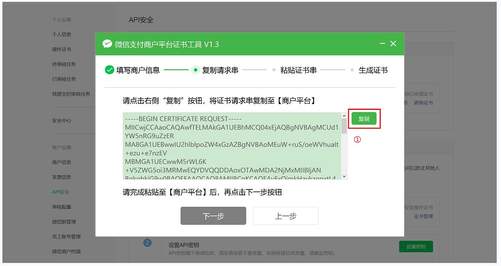Screen dimensions: 501x266
Task: Click the 个人设置 sidebar section header
Action: click(62, 20)
